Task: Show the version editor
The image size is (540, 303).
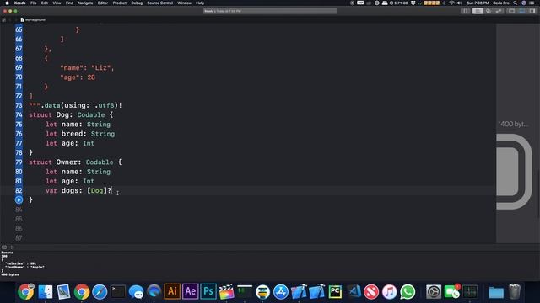Action: tap(499, 11)
